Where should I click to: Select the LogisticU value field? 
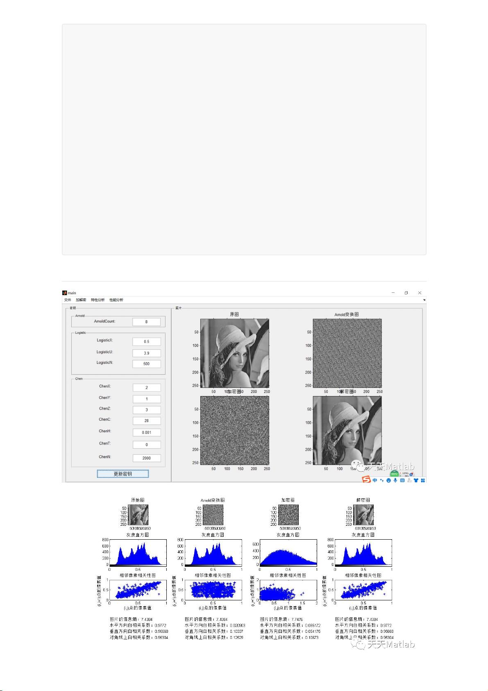pyautogui.click(x=146, y=353)
